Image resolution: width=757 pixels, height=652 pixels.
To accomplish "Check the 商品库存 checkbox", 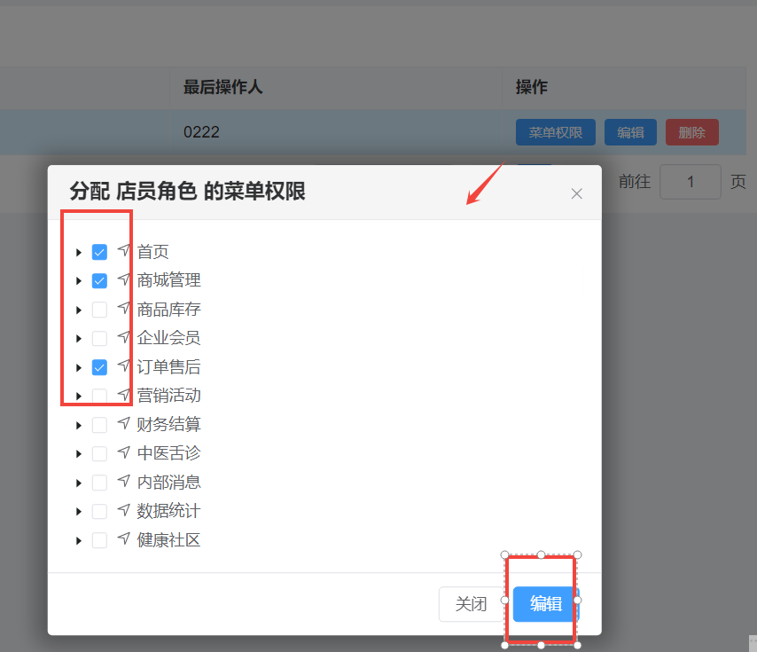I will [99, 310].
